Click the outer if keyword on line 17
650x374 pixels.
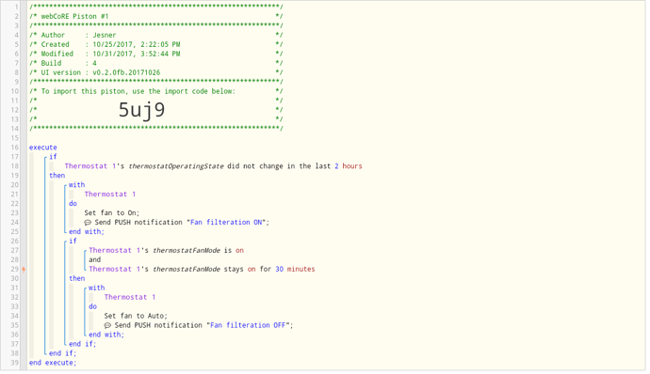(x=53, y=157)
